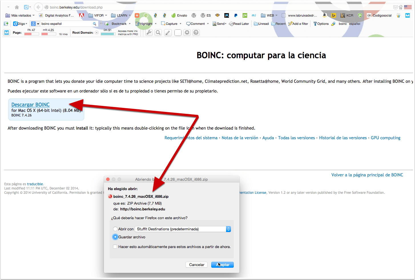Select the 'Guardar archivo' radio option
The width and height of the screenshot is (415, 280).
tap(115, 237)
